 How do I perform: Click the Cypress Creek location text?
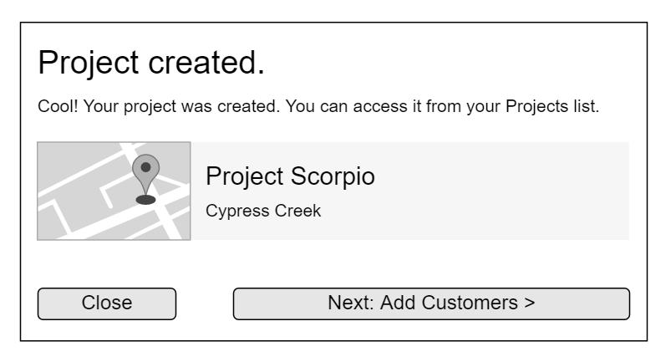[263, 211]
